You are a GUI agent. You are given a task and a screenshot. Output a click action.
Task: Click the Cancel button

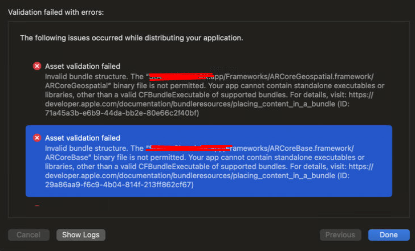[x=29, y=235]
